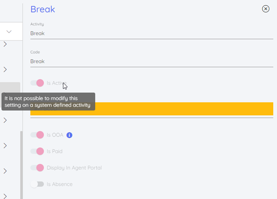This screenshot has width=277, height=199.
Task: Toggle the Is Paid switch
Action: [x=37, y=151]
